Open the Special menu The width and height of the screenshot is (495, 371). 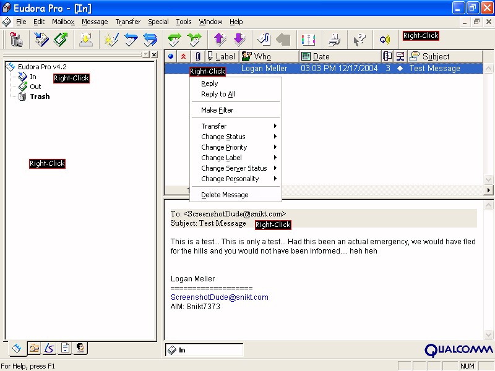pos(158,22)
